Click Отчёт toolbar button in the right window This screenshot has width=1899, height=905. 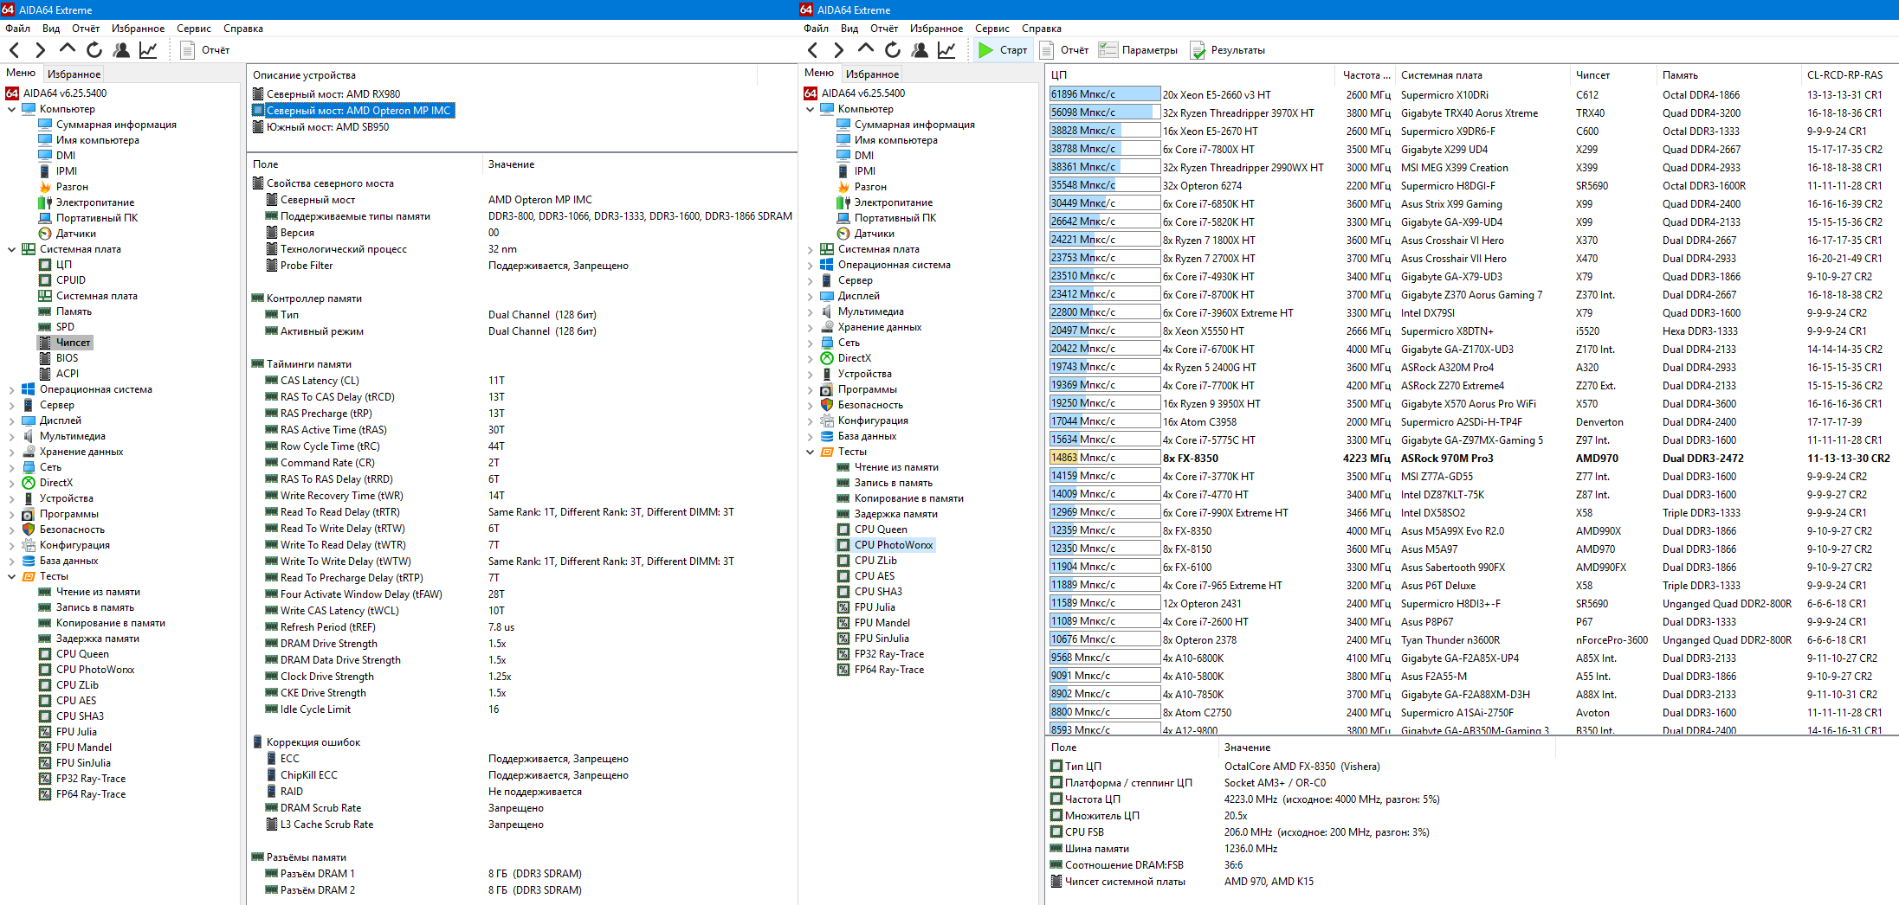[1064, 50]
